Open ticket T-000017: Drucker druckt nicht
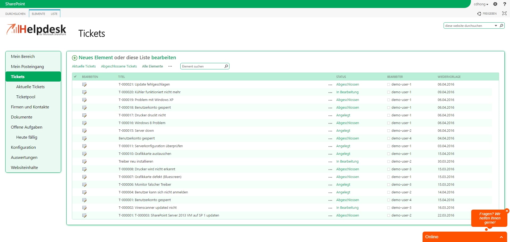Screen dimensions: 510x242 pyautogui.click(x=142, y=115)
